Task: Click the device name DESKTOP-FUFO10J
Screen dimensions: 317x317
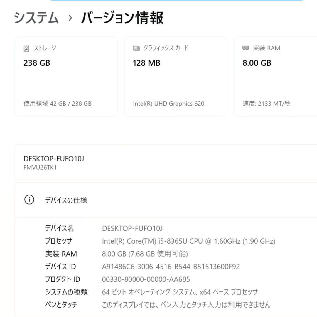Action: (x=53, y=158)
